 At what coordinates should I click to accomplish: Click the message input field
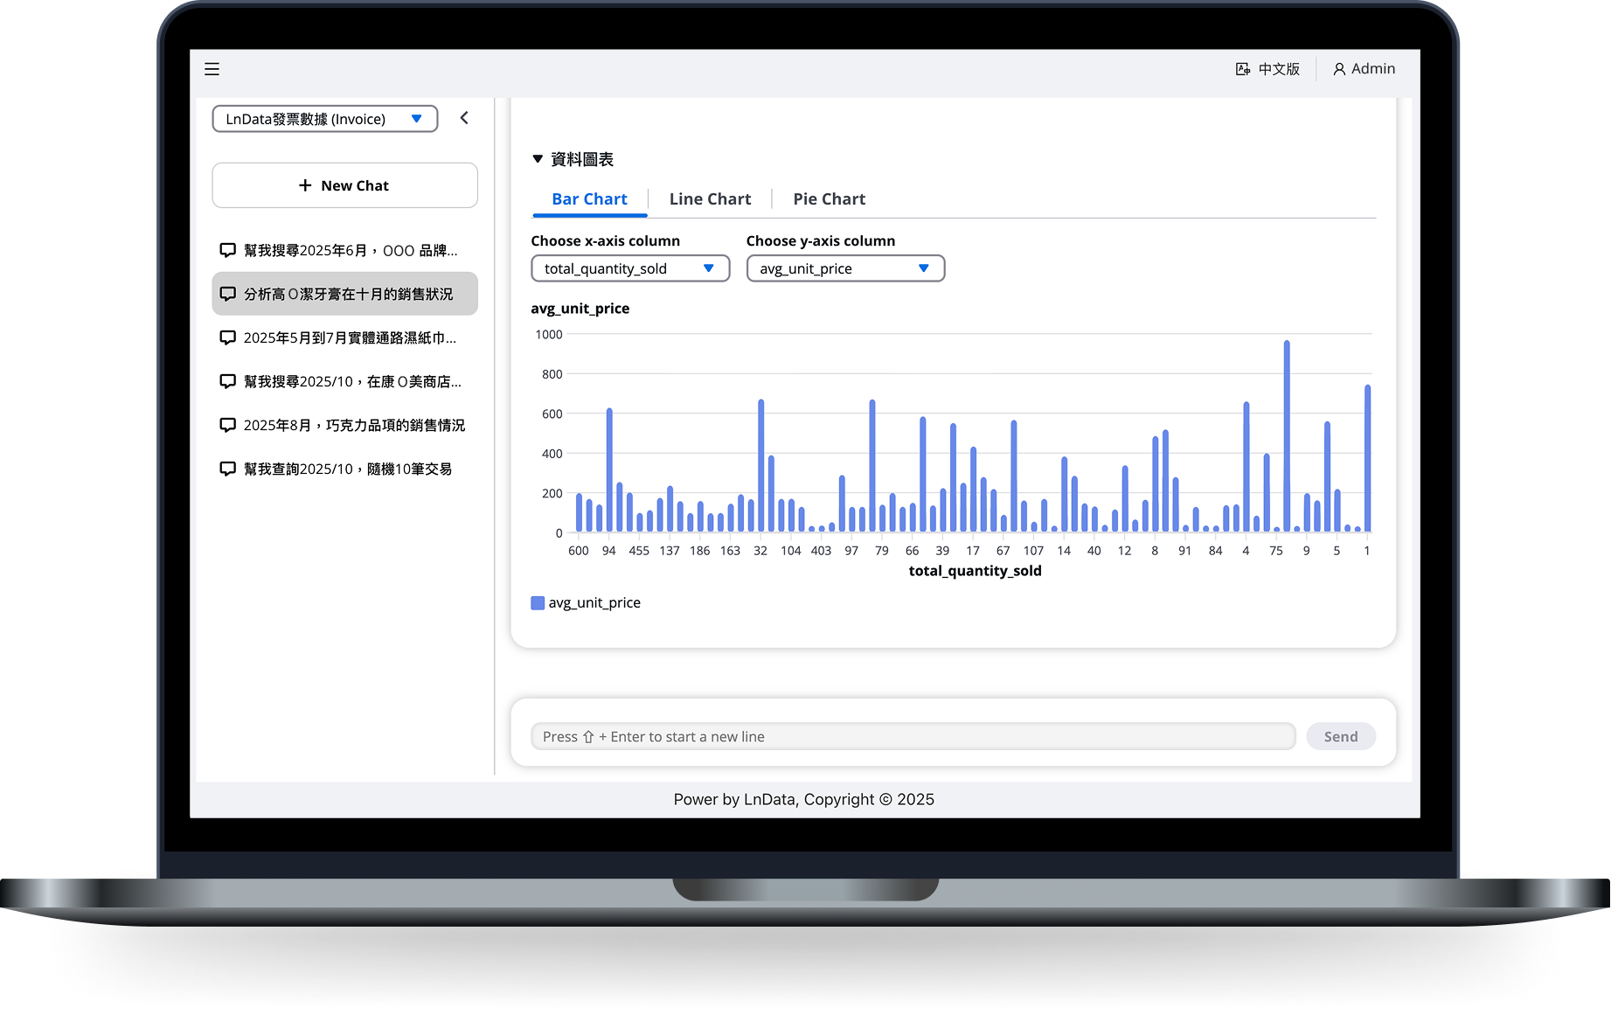click(913, 737)
